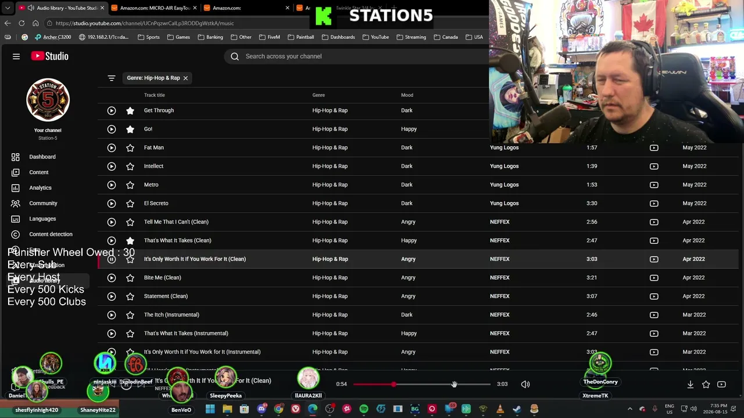Click the YouTube Studio logo

50,56
